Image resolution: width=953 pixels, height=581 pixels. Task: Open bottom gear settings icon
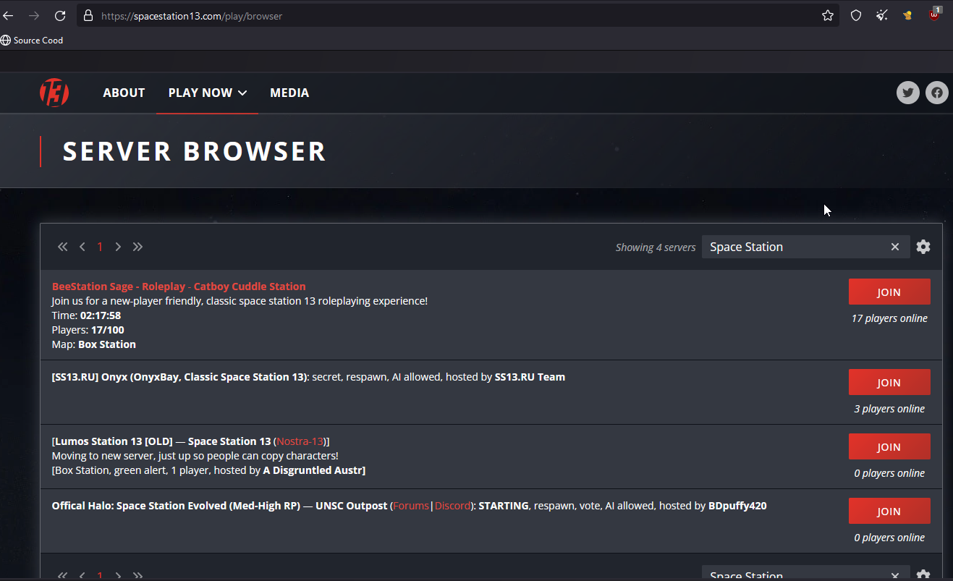click(x=923, y=575)
